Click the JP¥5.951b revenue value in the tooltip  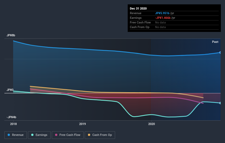point(162,13)
